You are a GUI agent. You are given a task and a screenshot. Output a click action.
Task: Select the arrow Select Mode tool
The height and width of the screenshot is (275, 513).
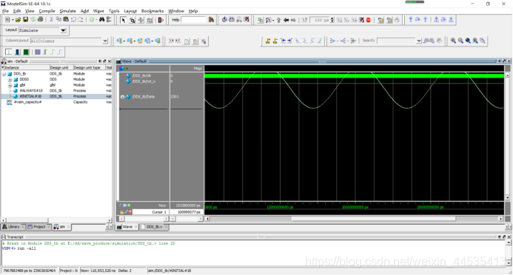coord(123,20)
